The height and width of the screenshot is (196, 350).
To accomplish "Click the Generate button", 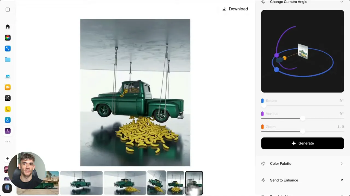I will 302,143.
